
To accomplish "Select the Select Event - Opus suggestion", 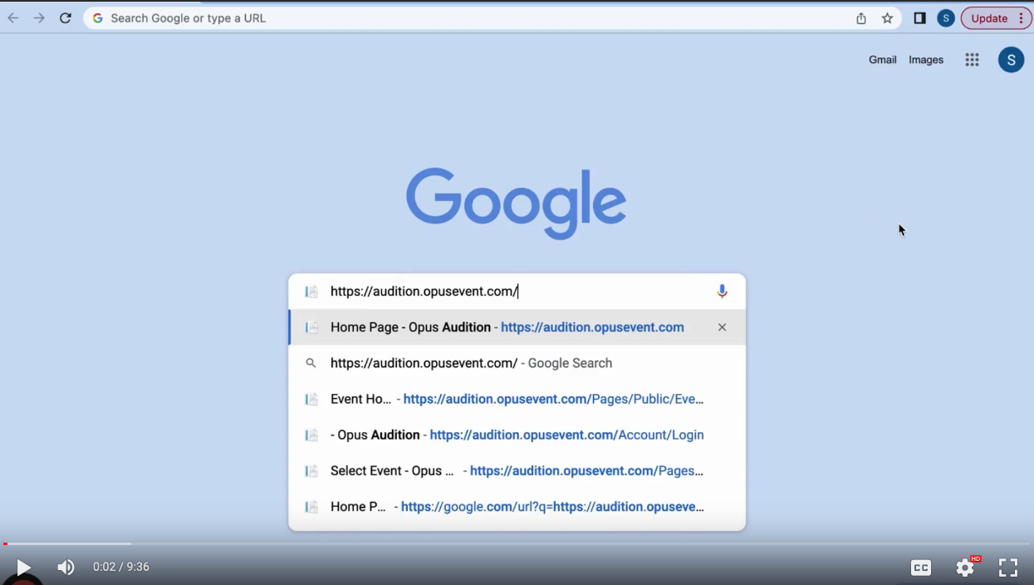I will [517, 470].
